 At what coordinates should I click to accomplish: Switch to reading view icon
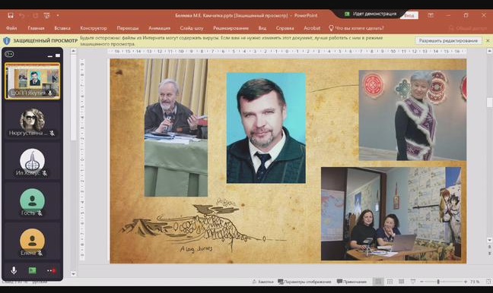(x=401, y=282)
